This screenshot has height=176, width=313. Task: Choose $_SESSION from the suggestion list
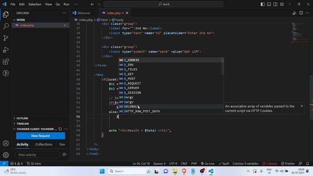(171, 92)
